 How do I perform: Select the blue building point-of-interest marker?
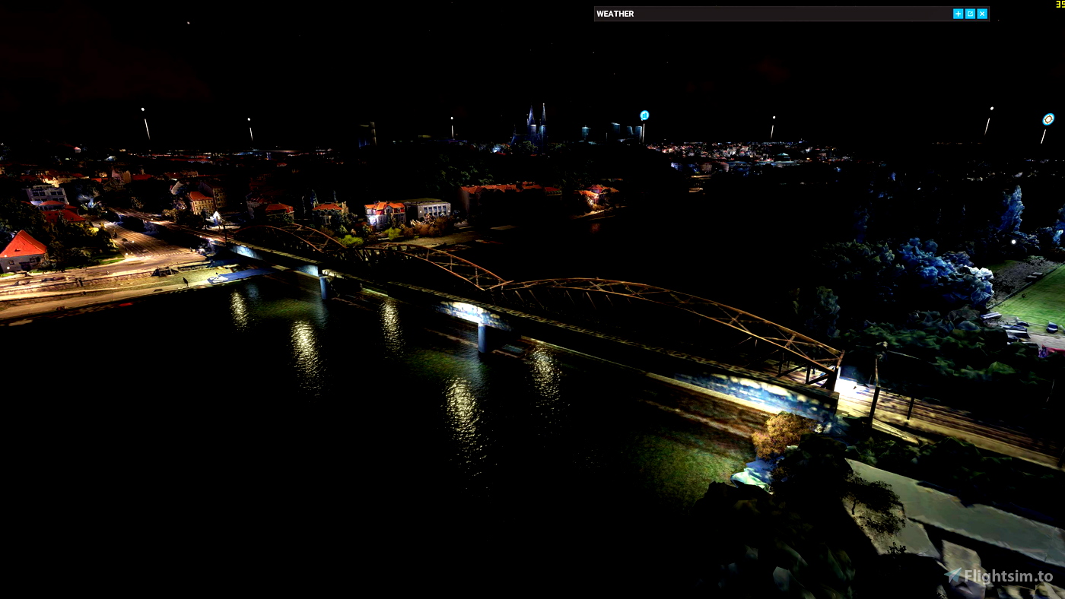click(644, 116)
